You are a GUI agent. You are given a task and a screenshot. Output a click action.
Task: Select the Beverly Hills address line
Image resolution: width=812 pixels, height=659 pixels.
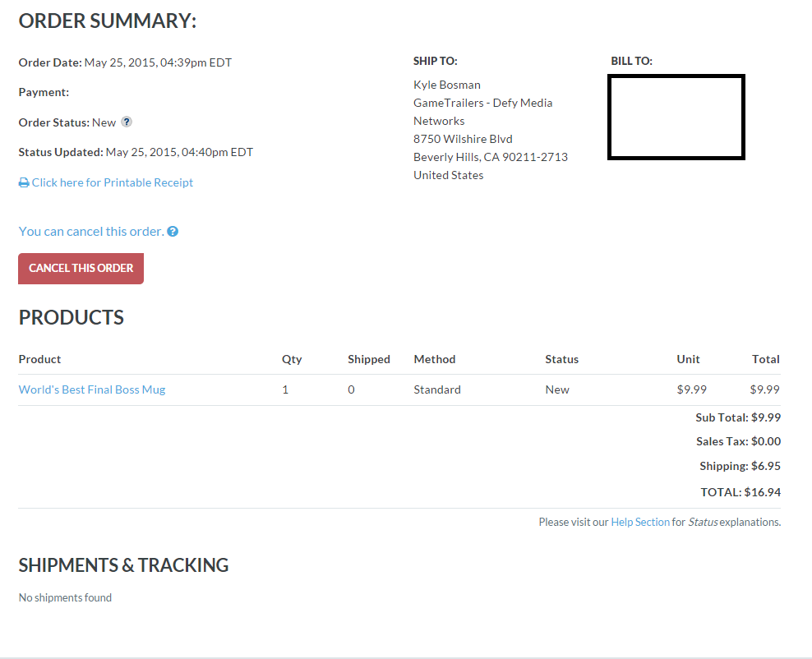(x=491, y=157)
